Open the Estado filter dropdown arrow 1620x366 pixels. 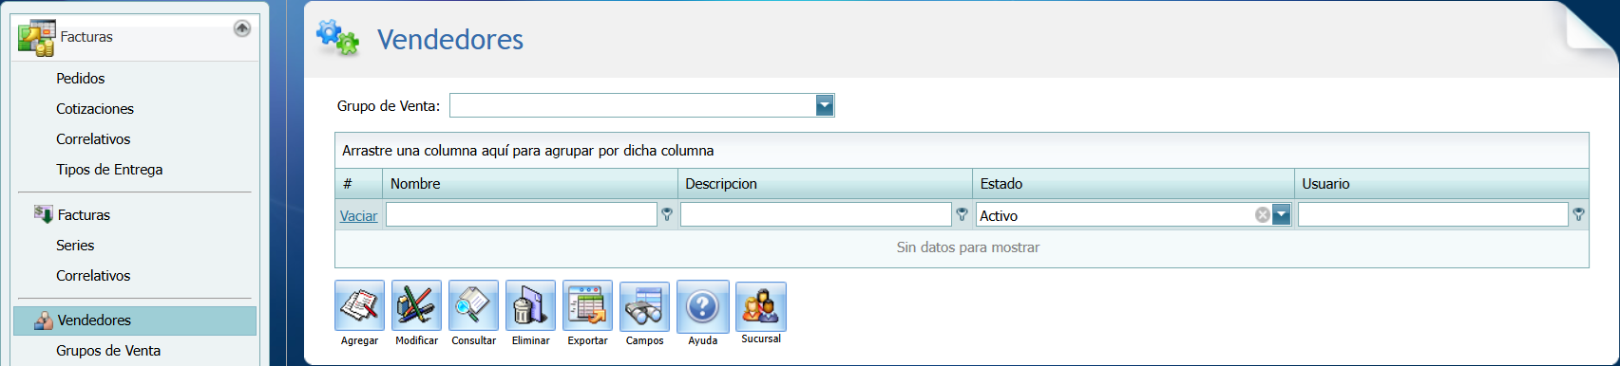tap(1282, 215)
